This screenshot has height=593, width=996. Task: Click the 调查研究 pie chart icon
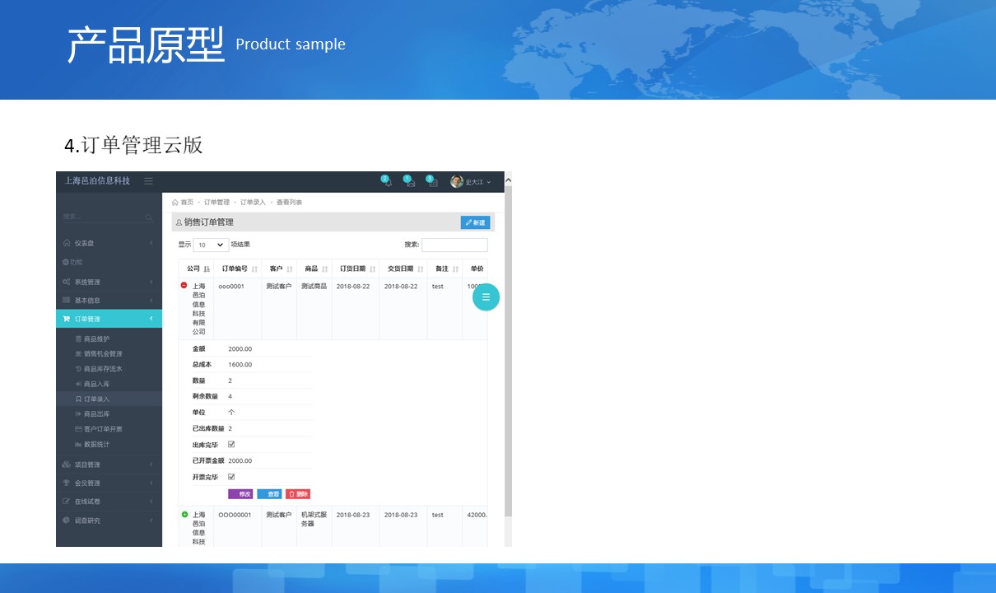(67, 521)
